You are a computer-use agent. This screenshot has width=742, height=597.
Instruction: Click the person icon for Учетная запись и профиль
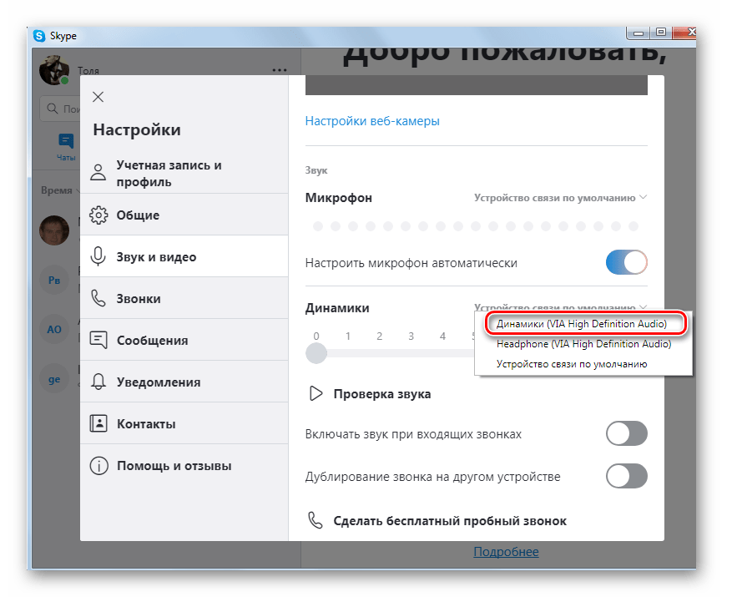[98, 173]
